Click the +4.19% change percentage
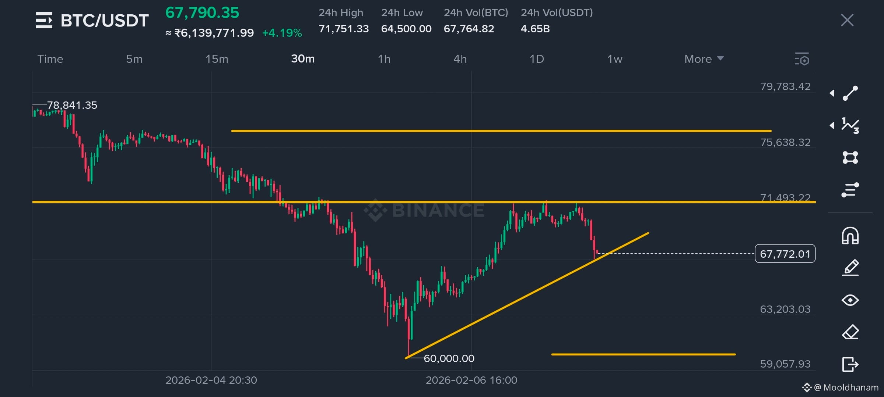884x397 pixels. click(x=282, y=33)
